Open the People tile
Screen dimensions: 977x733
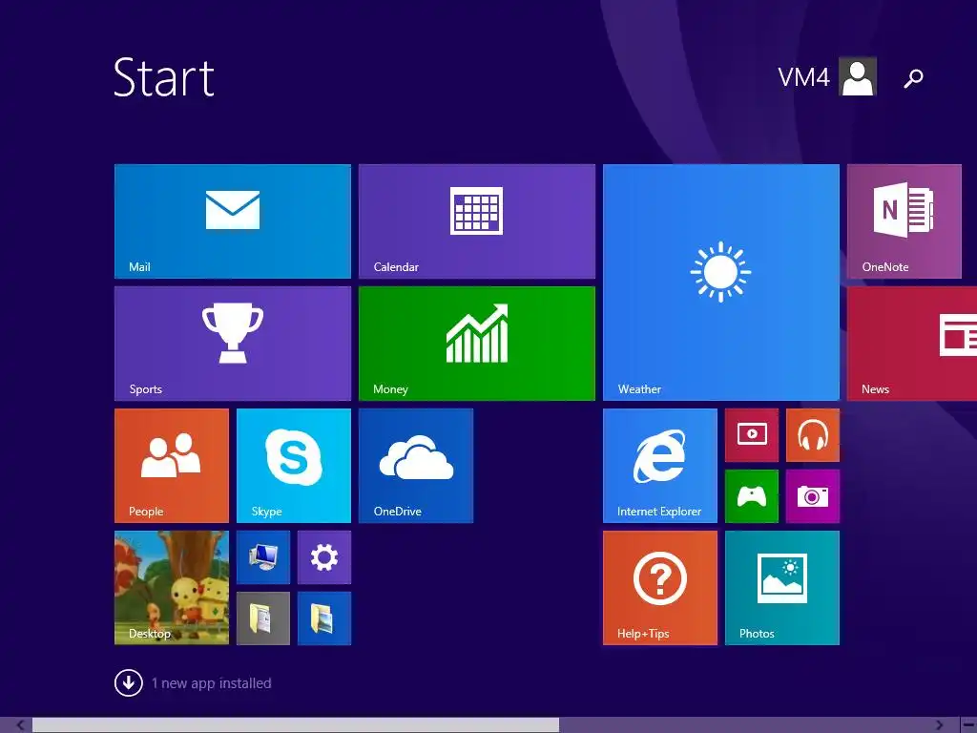pyautogui.click(x=172, y=466)
